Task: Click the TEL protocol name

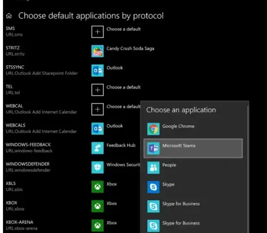Action: (9, 87)
